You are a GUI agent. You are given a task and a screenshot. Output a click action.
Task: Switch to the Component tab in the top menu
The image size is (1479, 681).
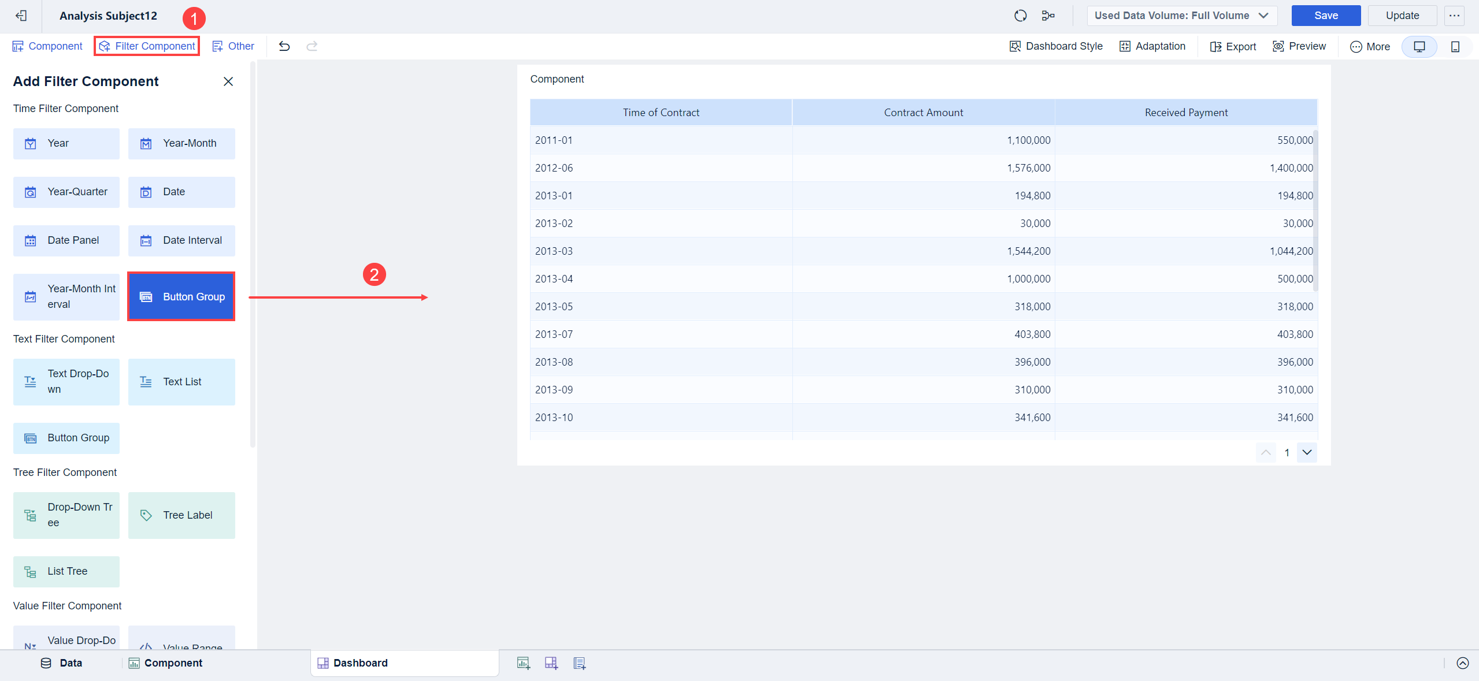pos(47,46)
